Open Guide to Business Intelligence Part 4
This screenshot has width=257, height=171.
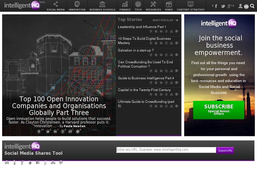click(146, 78)
